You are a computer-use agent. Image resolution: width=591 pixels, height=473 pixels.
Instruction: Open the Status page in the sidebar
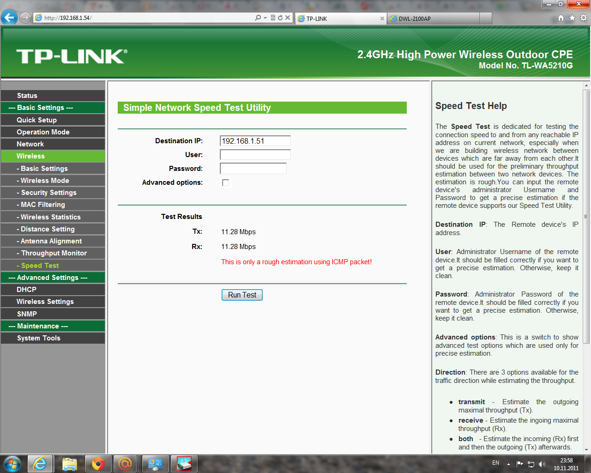53,96
